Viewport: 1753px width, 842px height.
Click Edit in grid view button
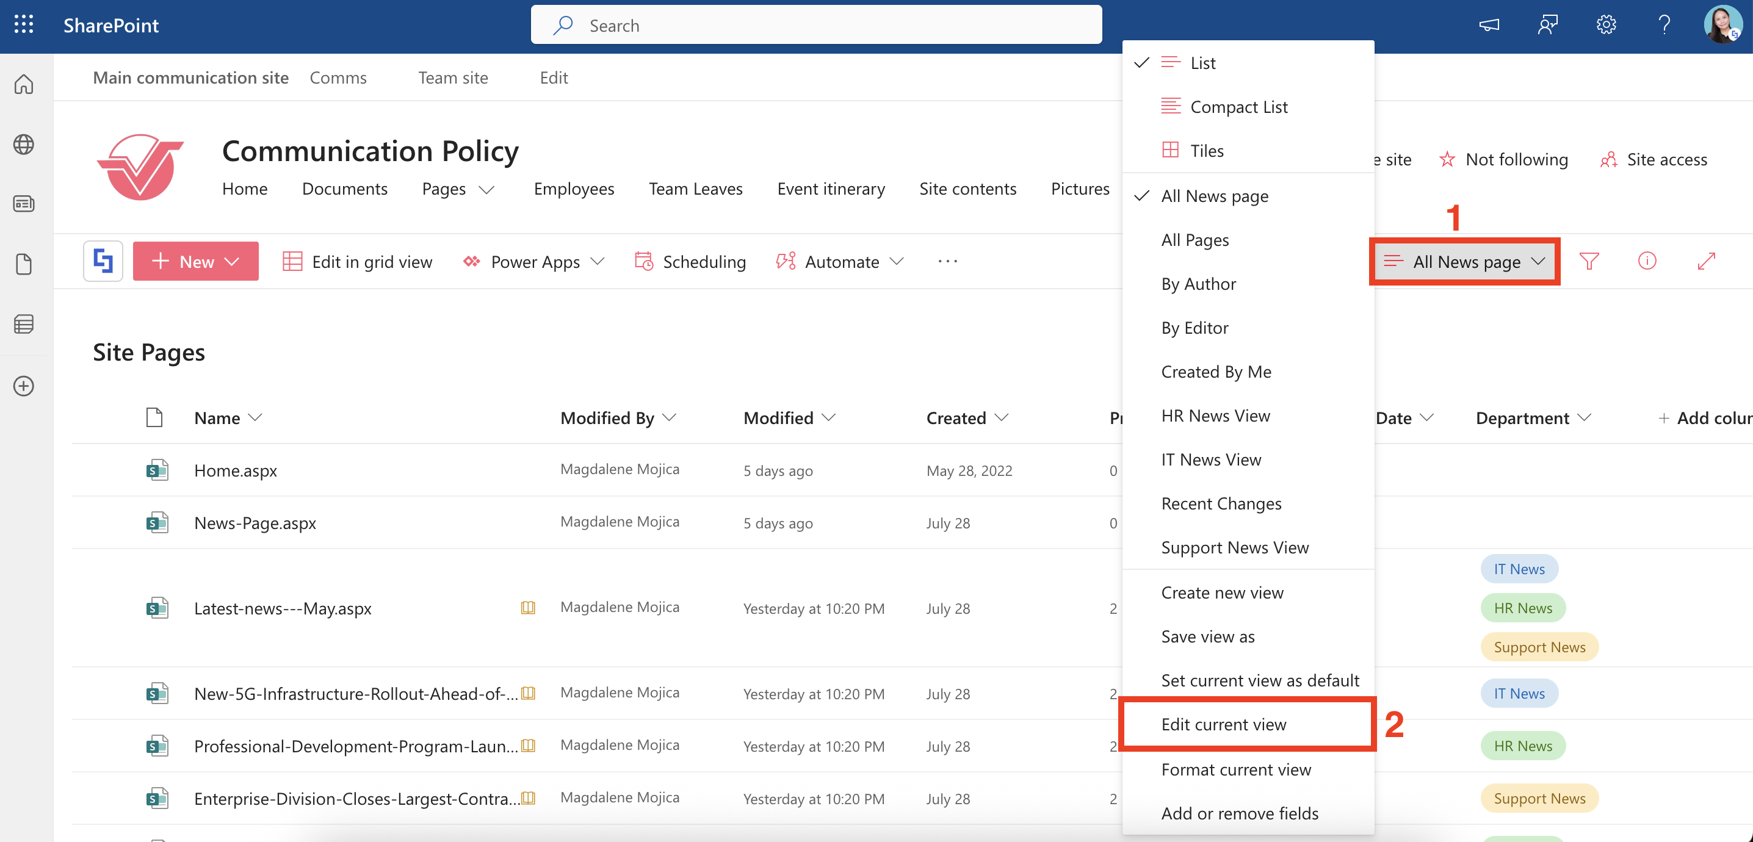[357, 261]
